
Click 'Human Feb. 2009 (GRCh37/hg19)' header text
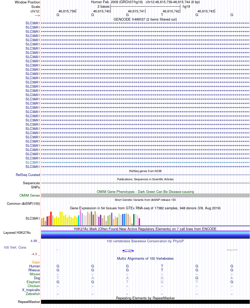117,2
